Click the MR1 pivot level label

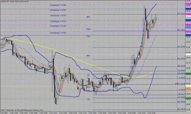coord(88,17)
